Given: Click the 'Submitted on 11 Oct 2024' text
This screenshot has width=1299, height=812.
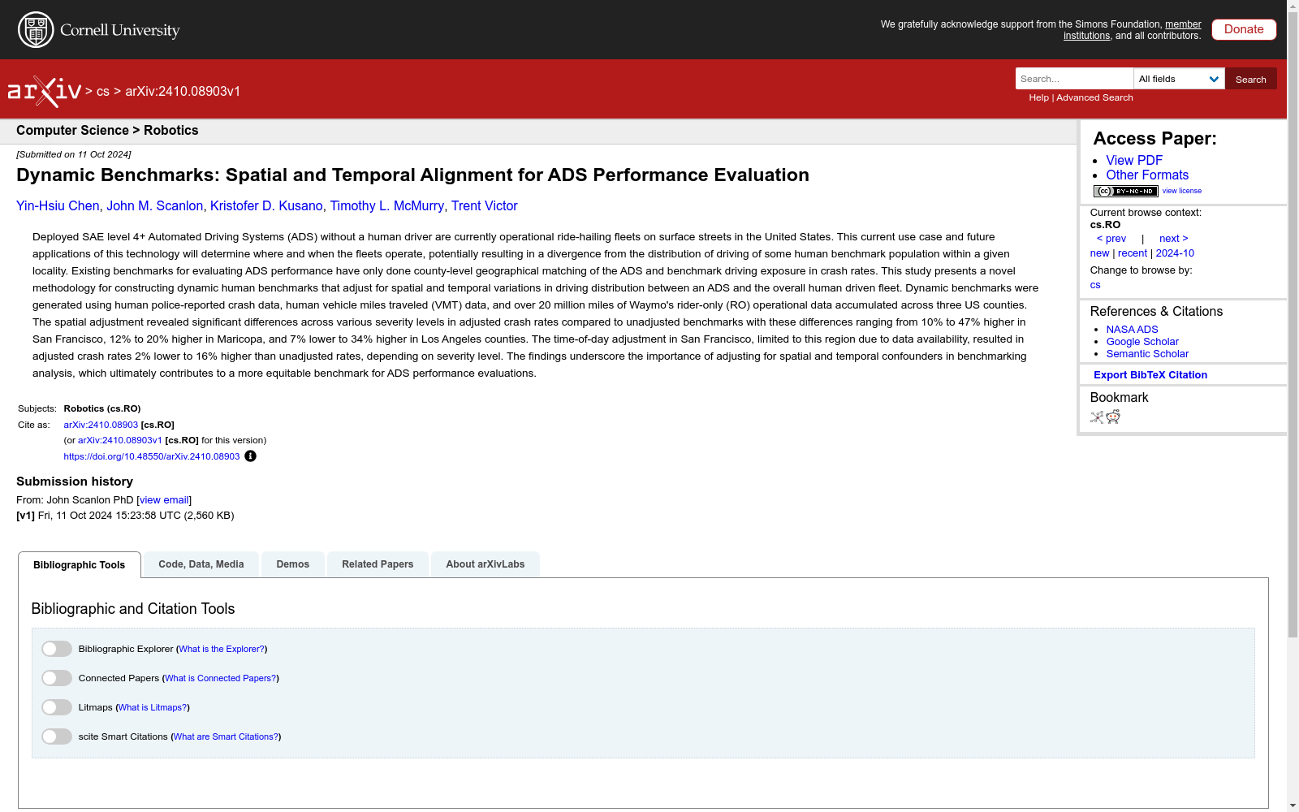Looking at the screenshot, I should click(74, 154).
